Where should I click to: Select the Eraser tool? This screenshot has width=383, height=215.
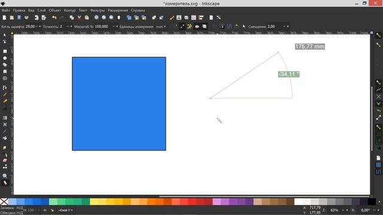5,161
